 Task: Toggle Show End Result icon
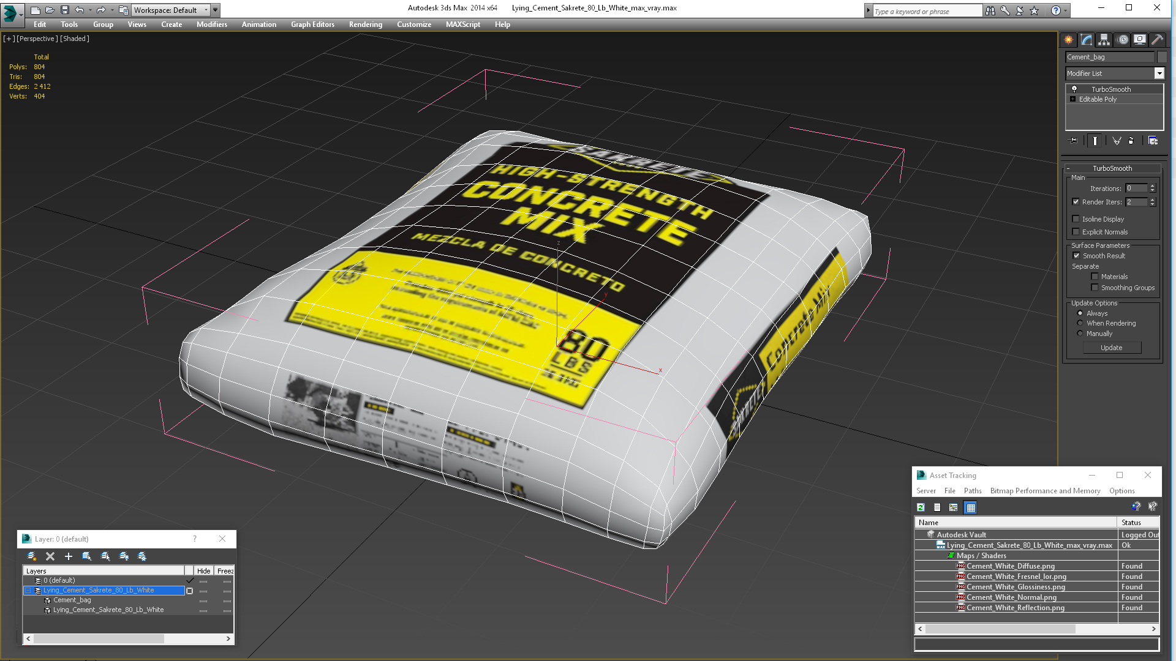pyautogui.click(x=1095, y=141)
